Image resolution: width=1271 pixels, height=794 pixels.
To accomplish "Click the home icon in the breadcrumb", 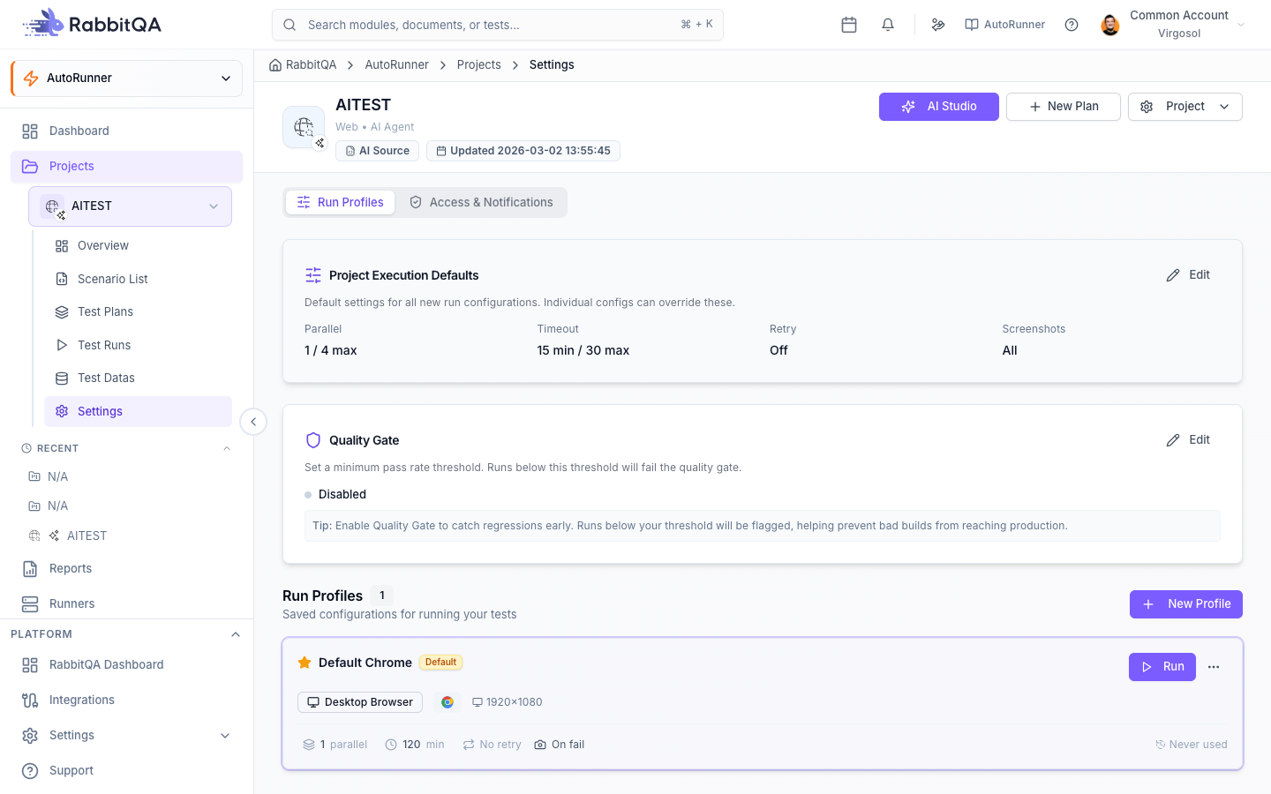I will [x=275, y=64].
